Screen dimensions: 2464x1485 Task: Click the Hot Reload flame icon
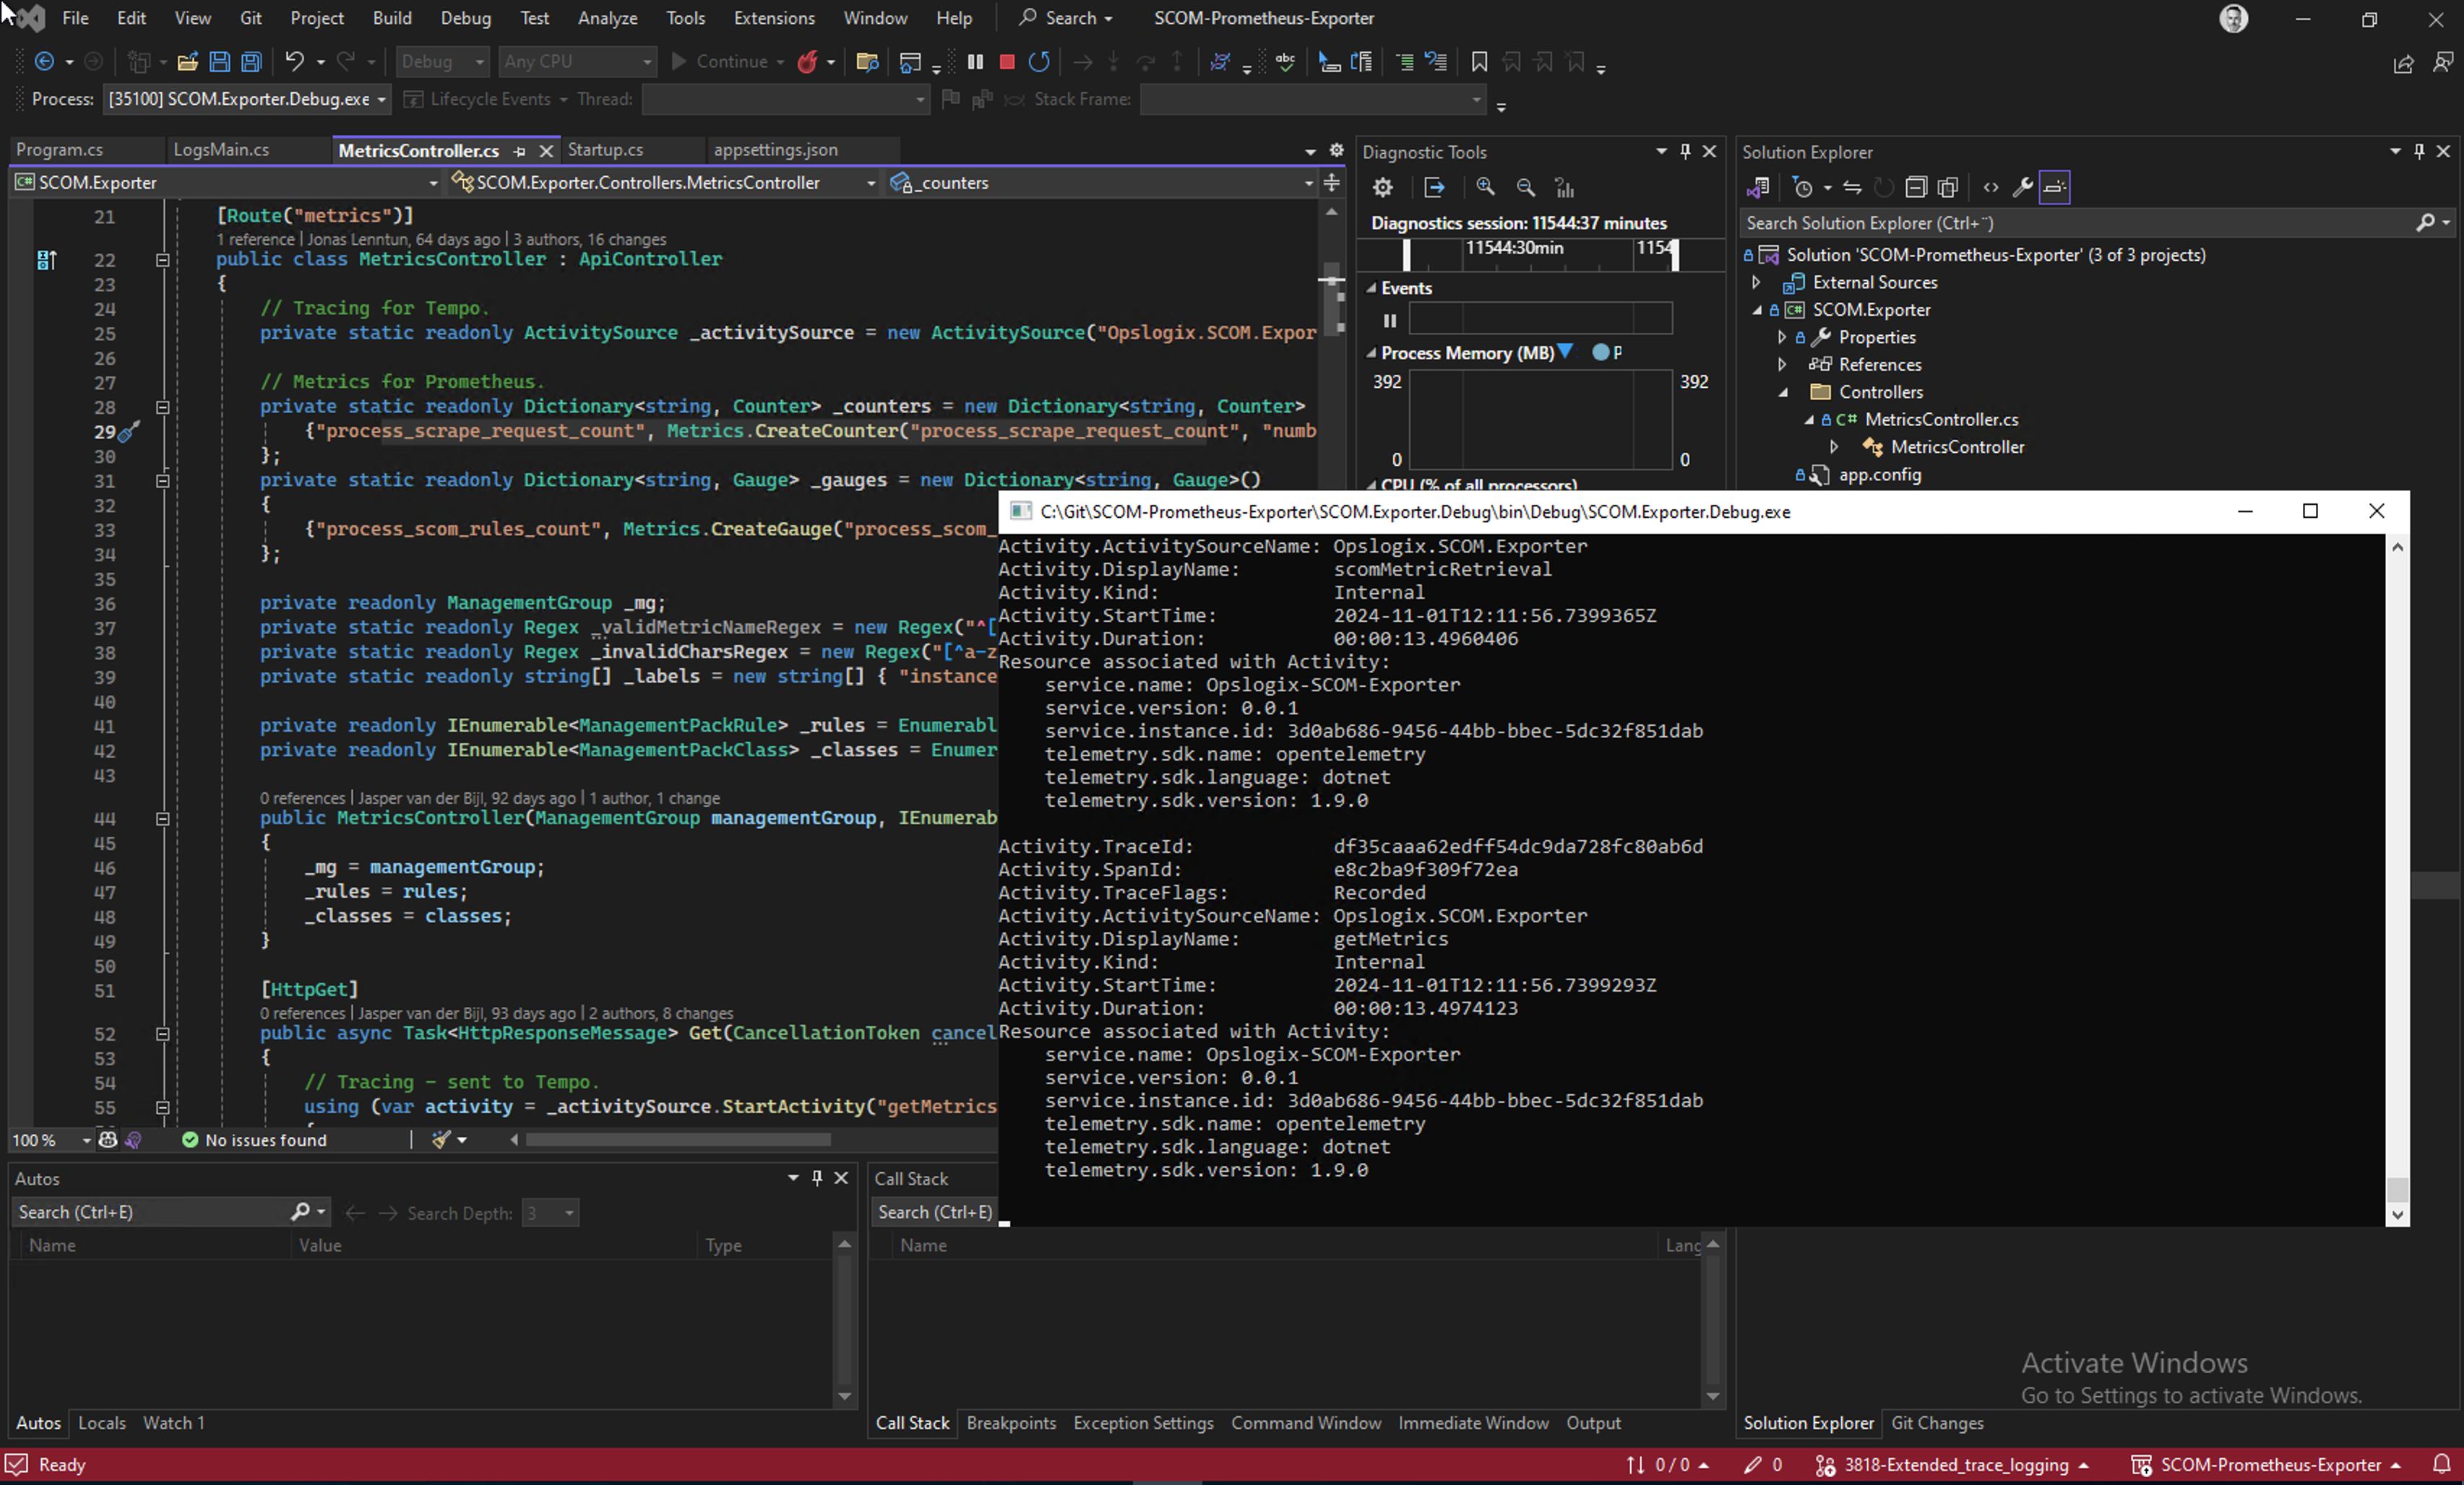(x=807, y=62)
